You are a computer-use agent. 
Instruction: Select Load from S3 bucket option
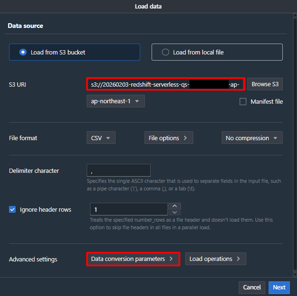tap(23, 52)
